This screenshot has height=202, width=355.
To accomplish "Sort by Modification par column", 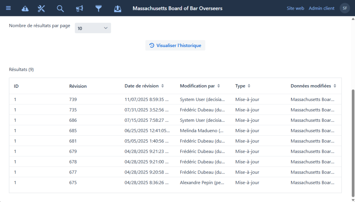I will click(x=218, y=86).
